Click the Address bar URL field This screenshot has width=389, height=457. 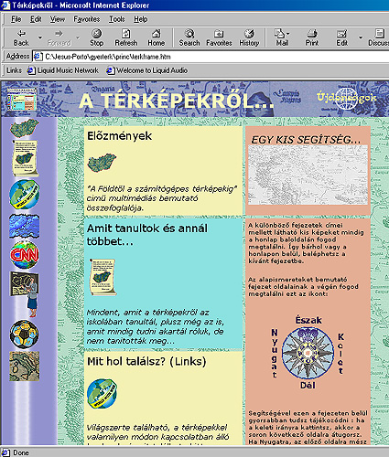click(x=211, y=57)
